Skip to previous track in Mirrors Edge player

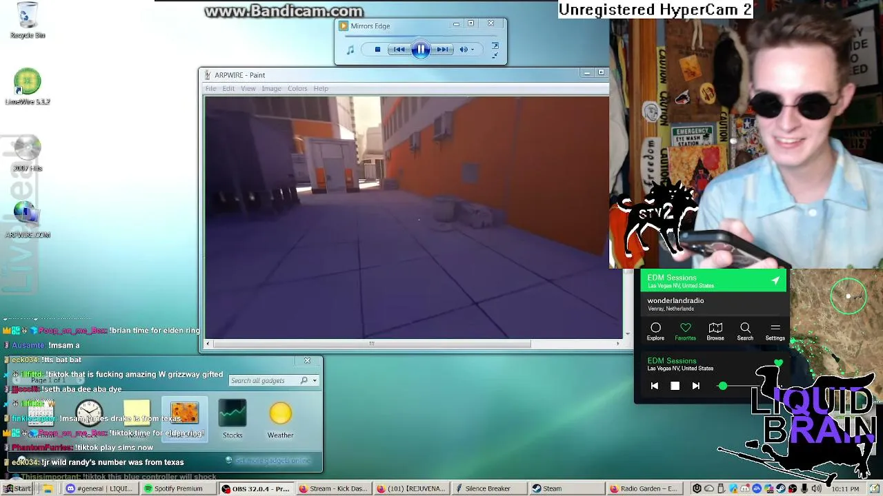[x=398, y=50]
